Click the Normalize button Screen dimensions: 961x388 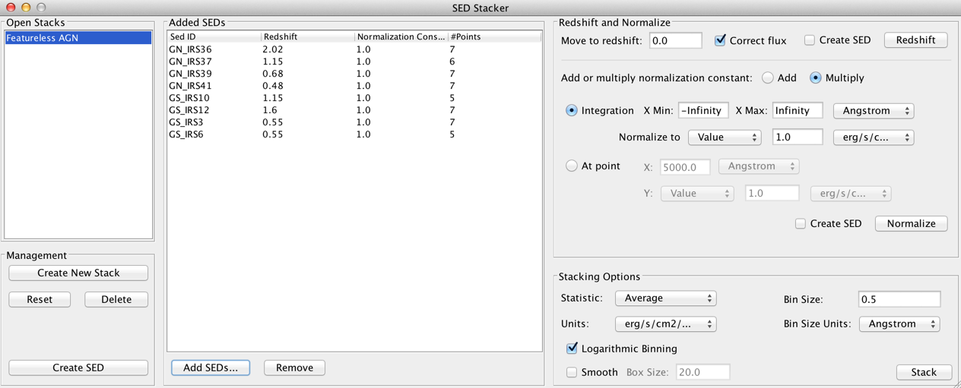(x=911, y=223)
